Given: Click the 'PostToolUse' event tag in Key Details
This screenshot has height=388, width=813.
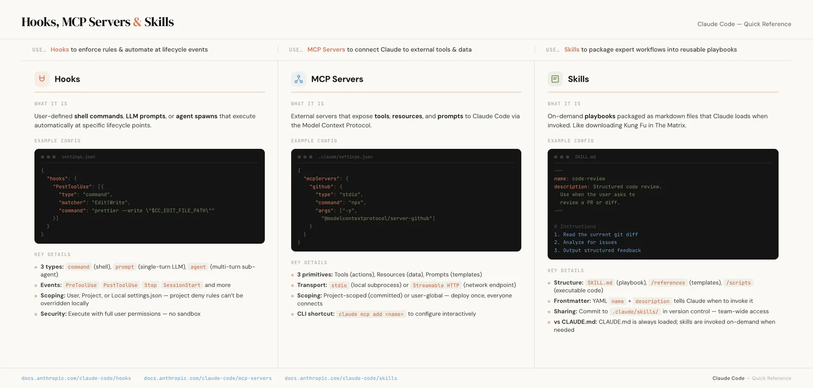Looking at the screenshot, I should (x=120, y=285).
